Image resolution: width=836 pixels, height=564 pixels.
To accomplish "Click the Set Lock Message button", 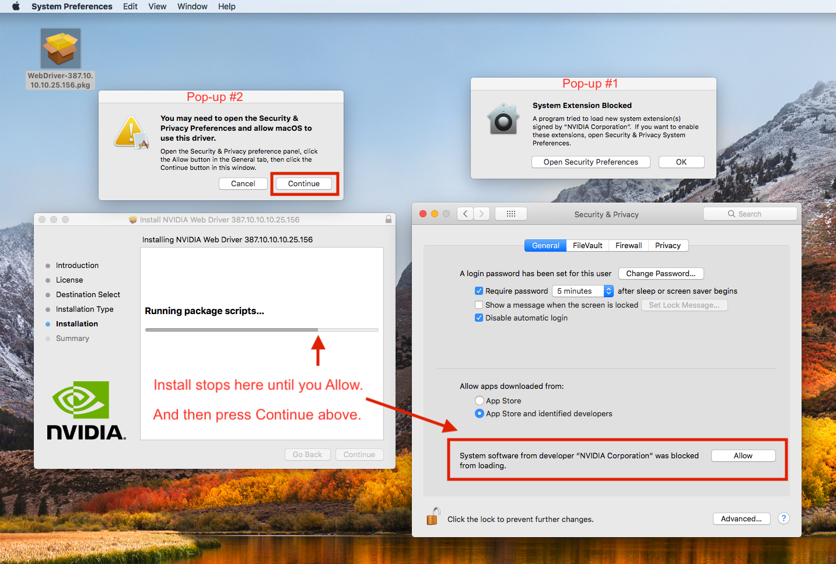I will pyautogui.click(x=684, y=305).
